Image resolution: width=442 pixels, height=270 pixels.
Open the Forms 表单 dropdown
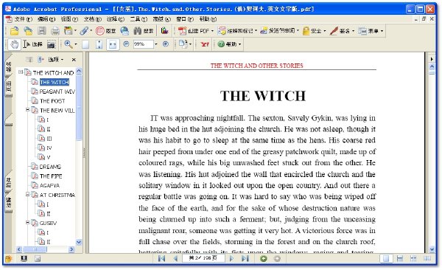(371, 31)
